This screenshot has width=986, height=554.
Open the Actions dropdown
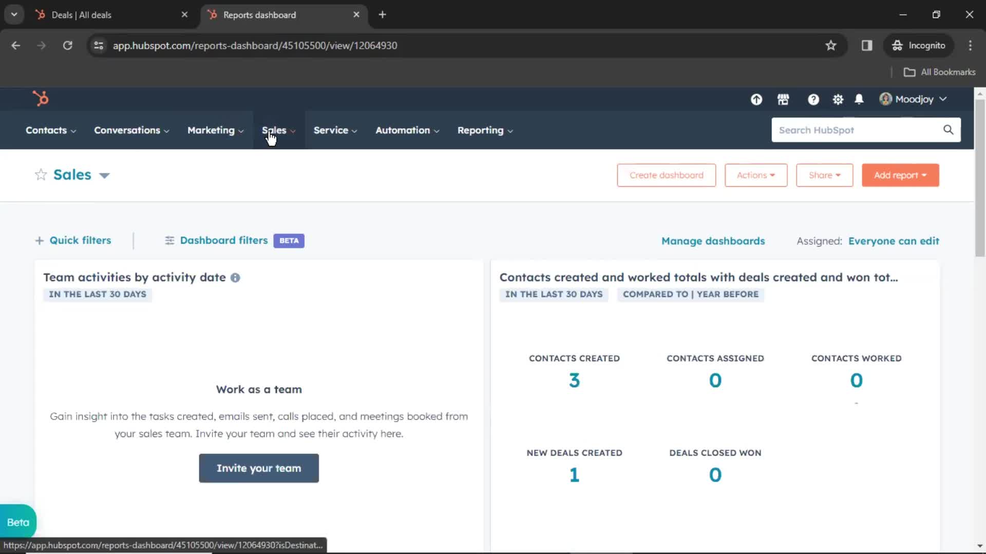756,175
